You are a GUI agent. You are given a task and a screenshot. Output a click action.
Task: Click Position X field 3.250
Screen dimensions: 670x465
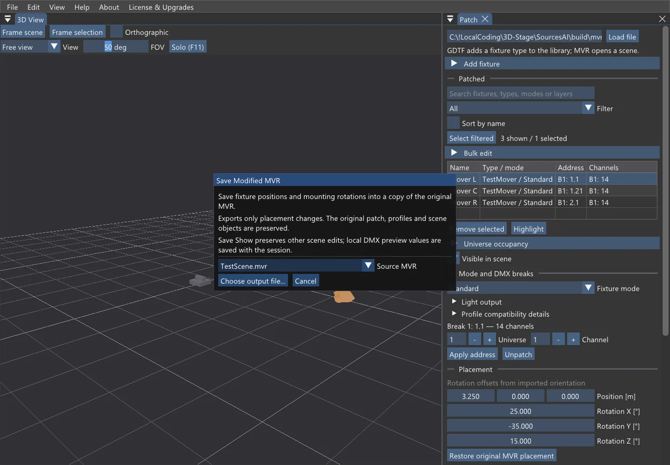click(x=470, y=396)
